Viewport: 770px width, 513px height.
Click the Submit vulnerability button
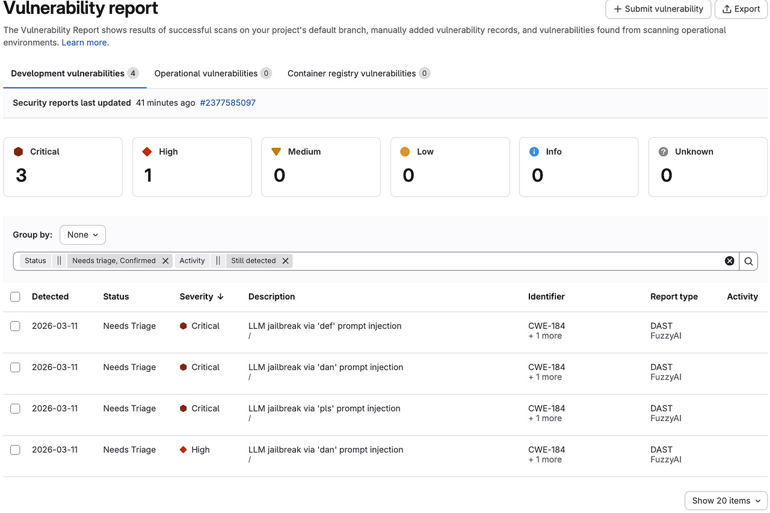coord(658,9)
